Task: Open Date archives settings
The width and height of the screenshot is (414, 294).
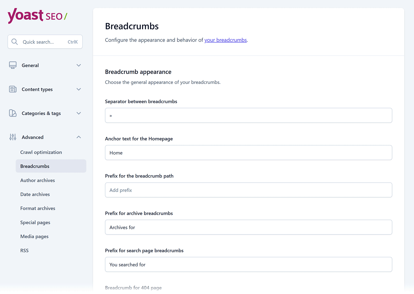Action: 35,194
